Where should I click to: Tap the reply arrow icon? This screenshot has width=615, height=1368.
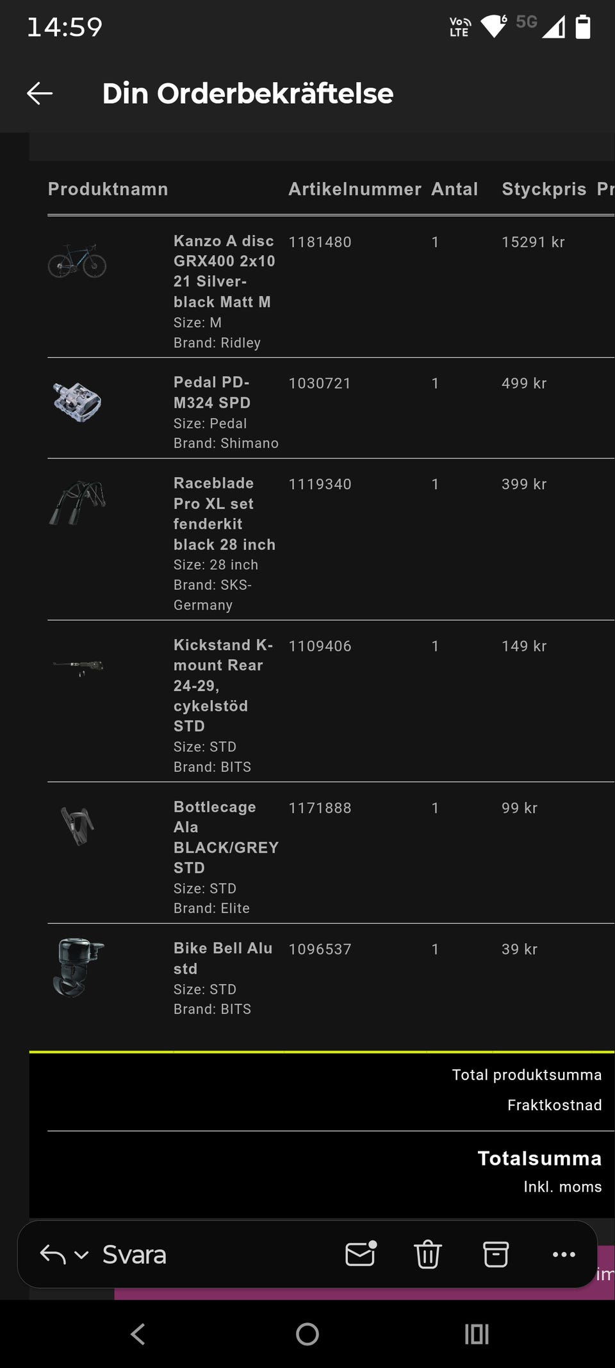tap(53, 1254)
